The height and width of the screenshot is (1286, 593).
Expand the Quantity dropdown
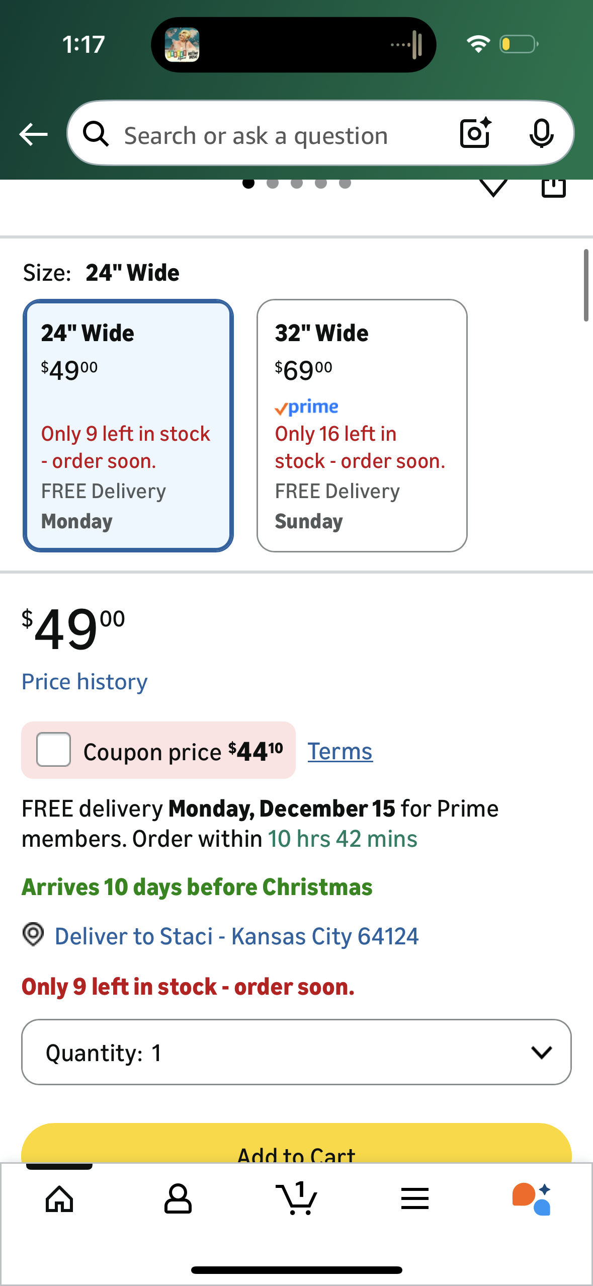tap(296, 1052)
